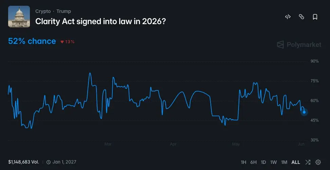Image resolution: width=330 pixels, height=170 pixels.
Task: Click the Polymarket watermark logo
Action: [x=299, y=45]
